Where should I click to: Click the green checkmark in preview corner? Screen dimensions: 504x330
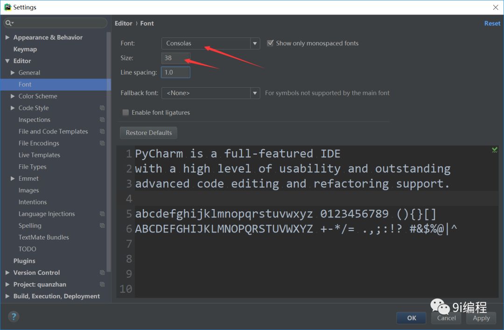point(494,150)
